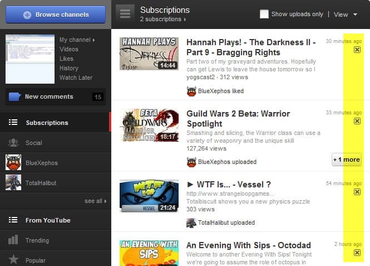Screen dimensions: 370x266
Task: Click the Popular star icon
Action: tap(13, 259)
